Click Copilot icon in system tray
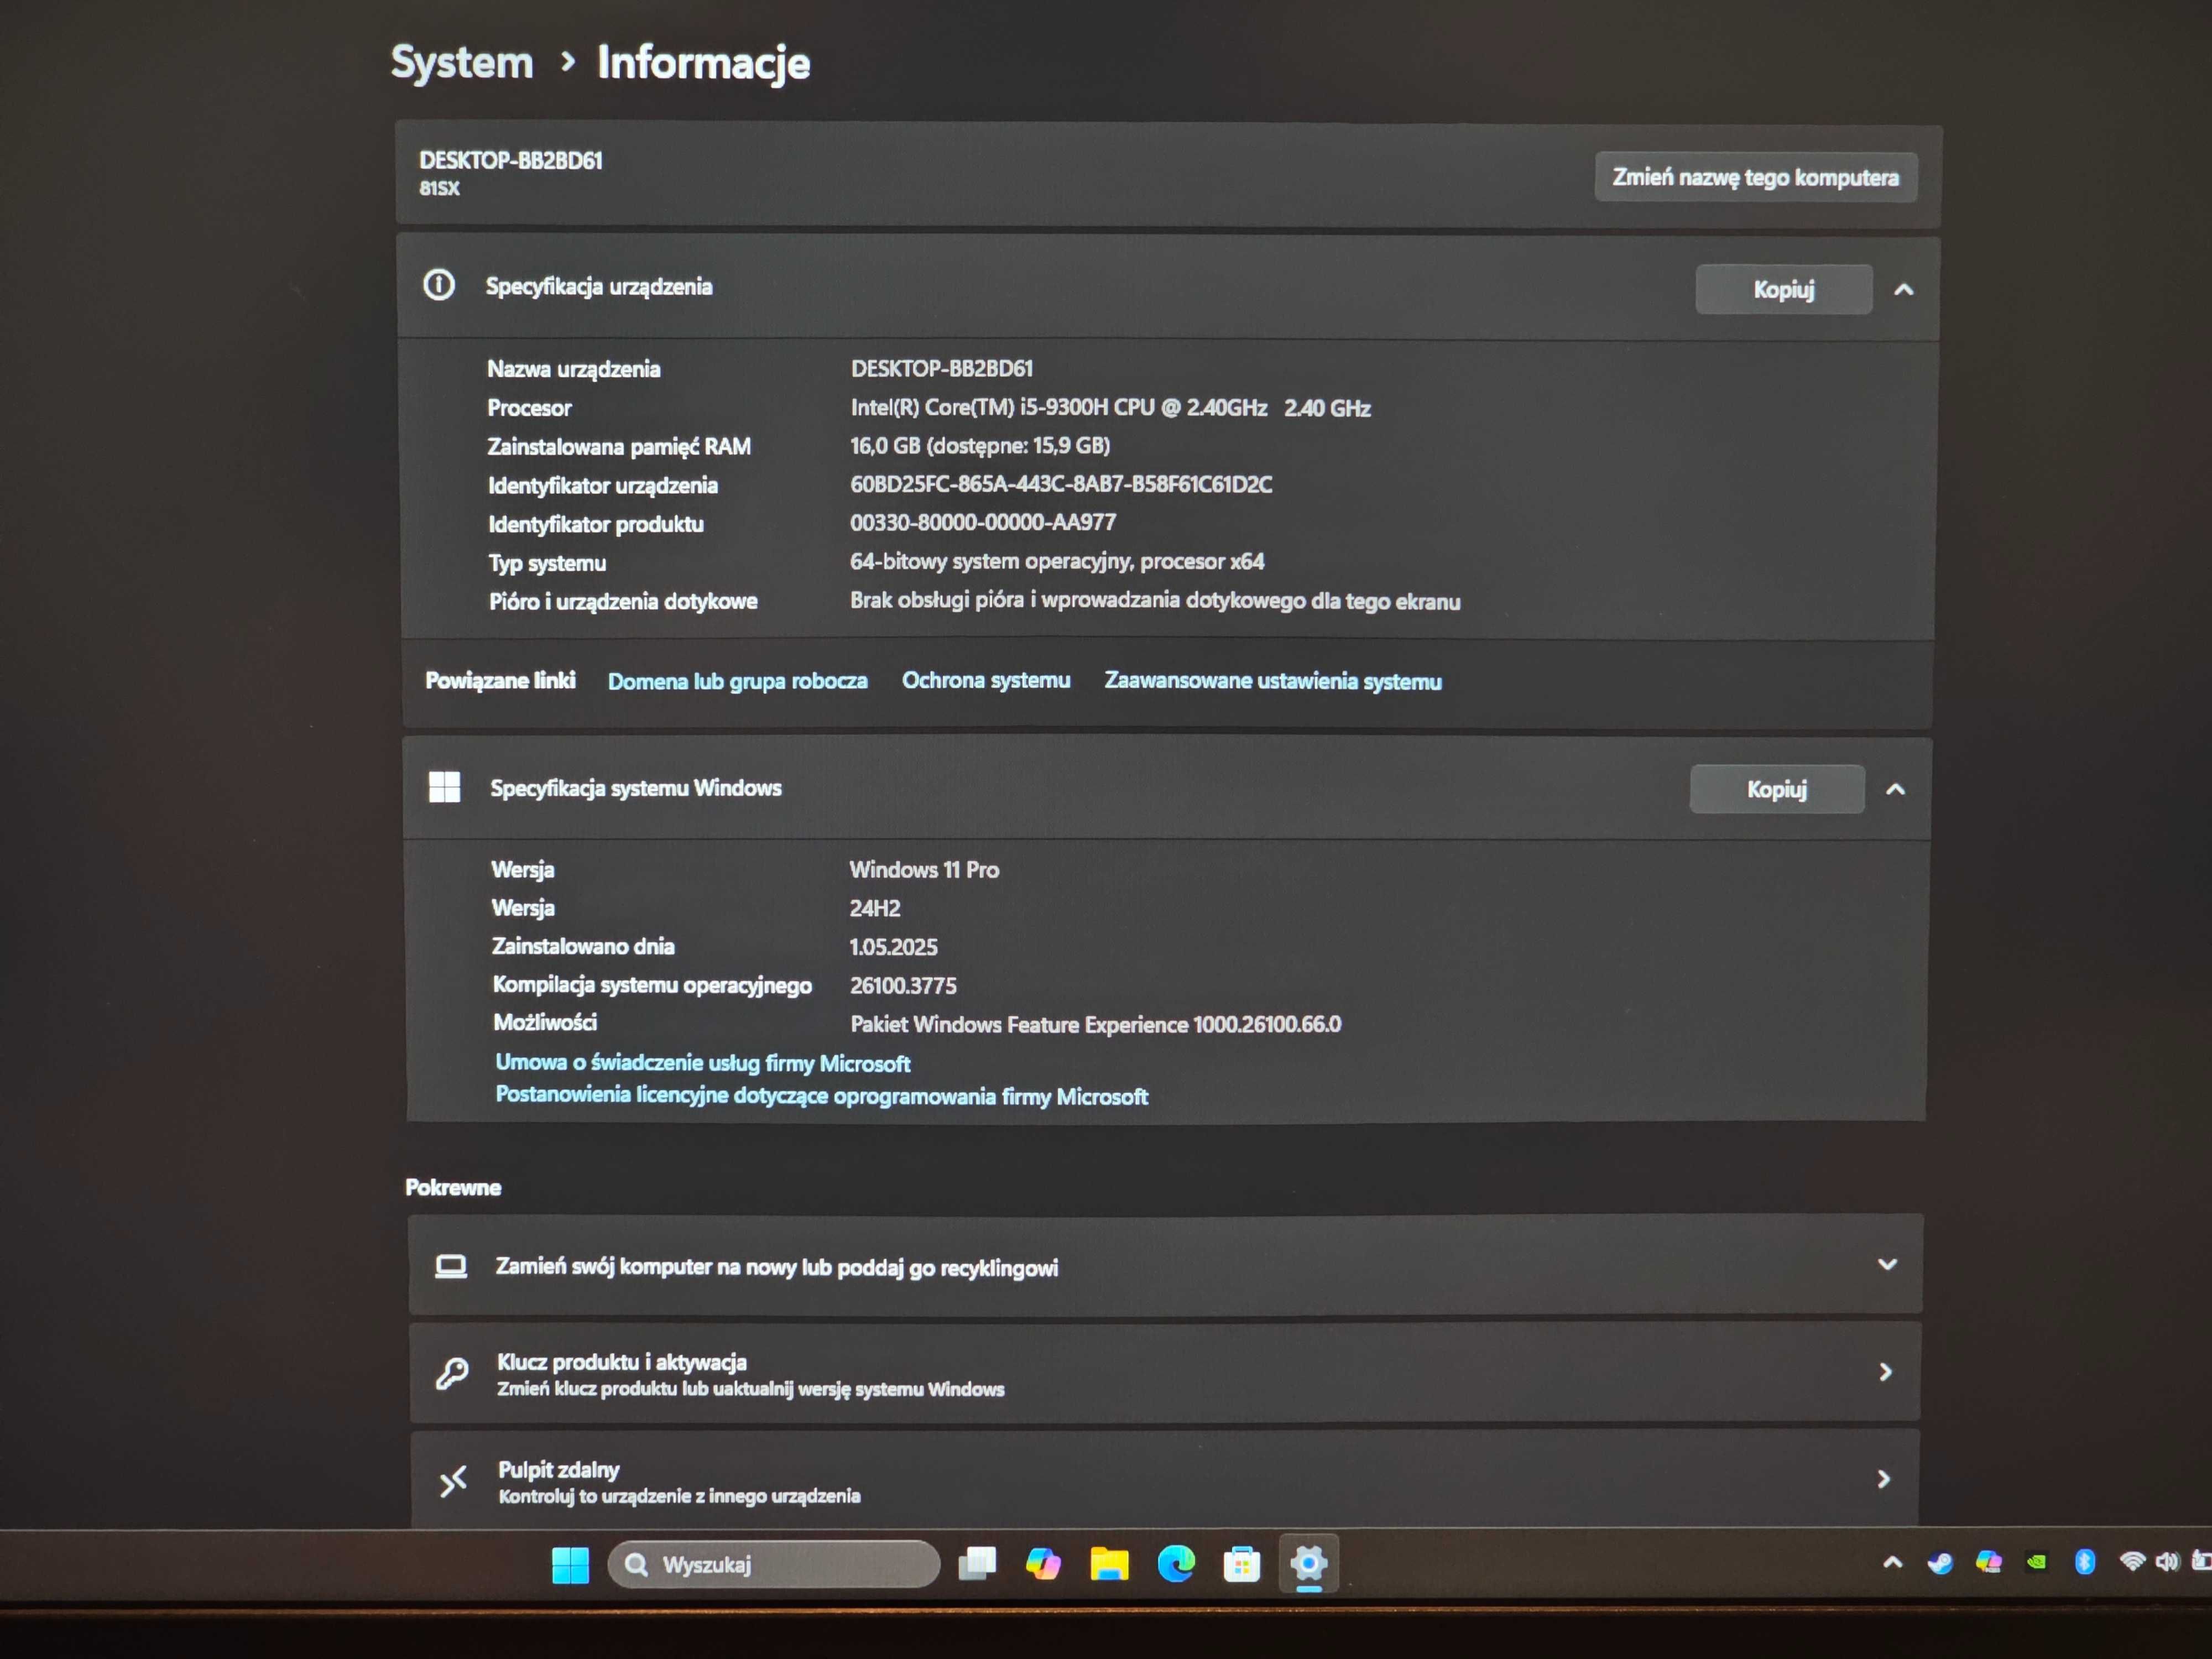This screenshot has width=2212, height=1659. pos(1988,1561)
